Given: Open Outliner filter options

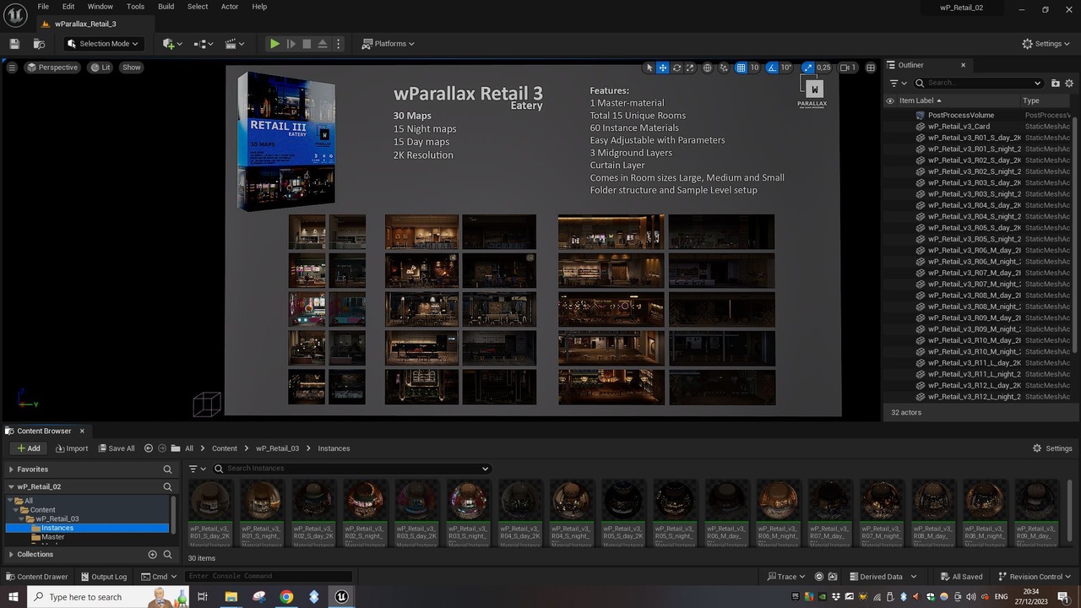Looking at the screenshot, I should click(898, 83).
